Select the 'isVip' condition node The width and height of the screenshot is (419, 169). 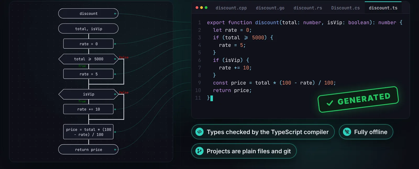tap(89, 94)
